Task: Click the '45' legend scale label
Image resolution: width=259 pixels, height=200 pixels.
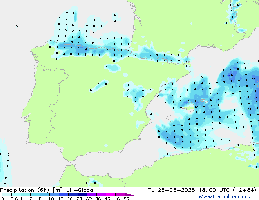Action: click(117, 198)
